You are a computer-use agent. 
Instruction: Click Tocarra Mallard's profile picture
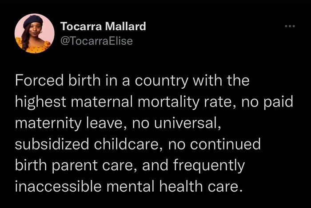(x=35, y=33)
